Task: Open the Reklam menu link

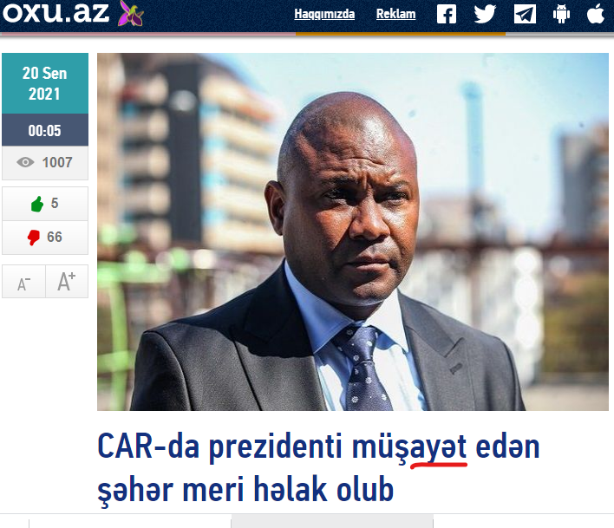Action: click(x=395, y=14)
